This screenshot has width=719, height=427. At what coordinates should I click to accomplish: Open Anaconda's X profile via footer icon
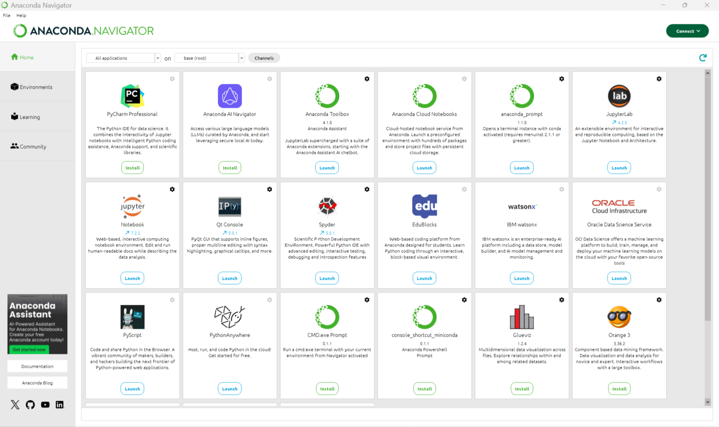tap(15, 405)
